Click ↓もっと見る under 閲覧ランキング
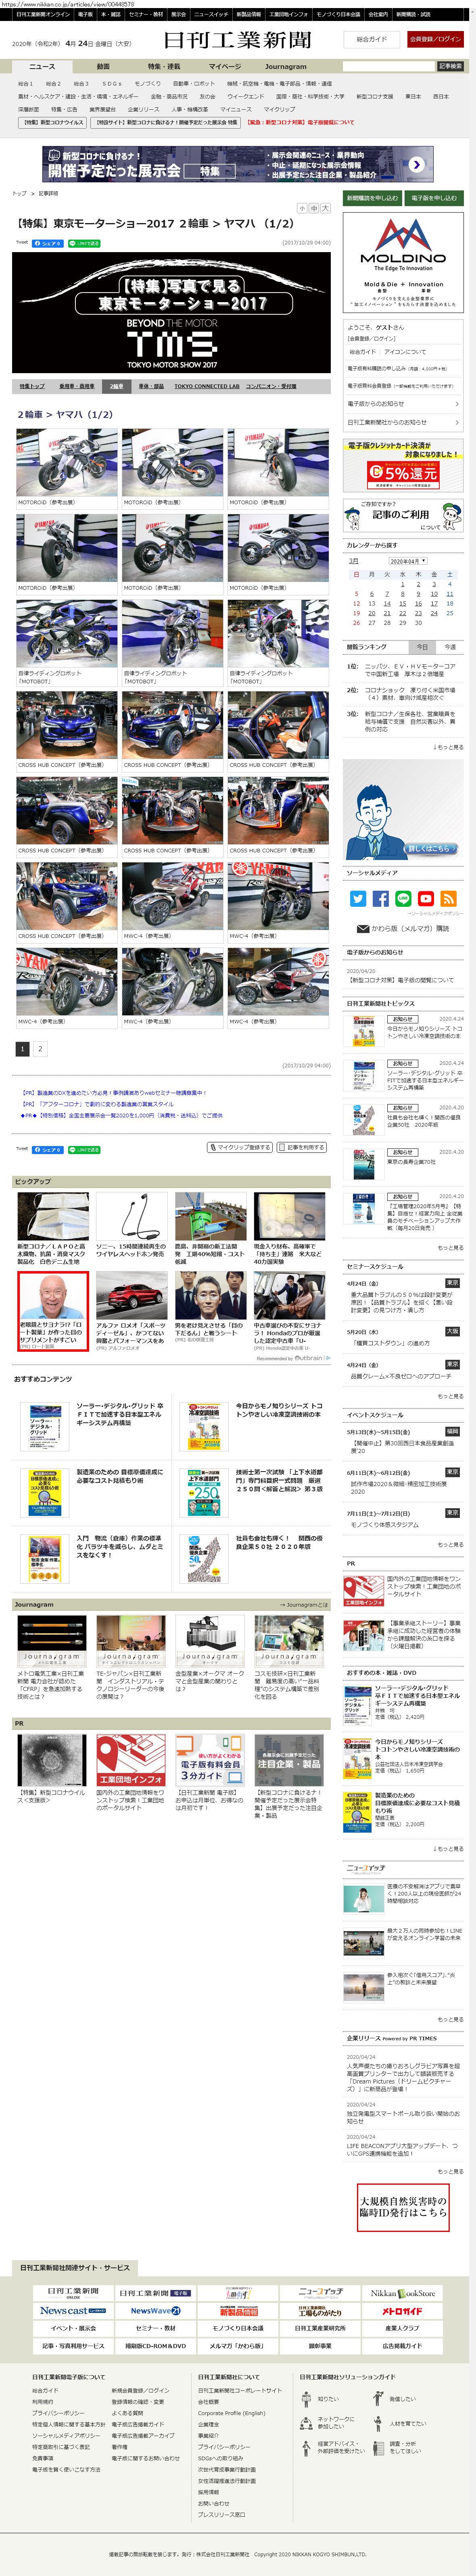Viewport: 476px width, 2576px height. (x=448, y=747)
